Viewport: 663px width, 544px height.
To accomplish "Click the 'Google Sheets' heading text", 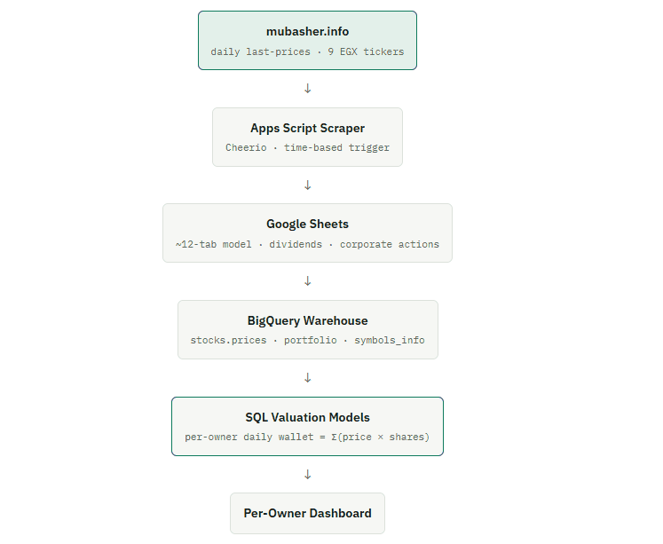I will pyautogui.click(x=307, y=224).
